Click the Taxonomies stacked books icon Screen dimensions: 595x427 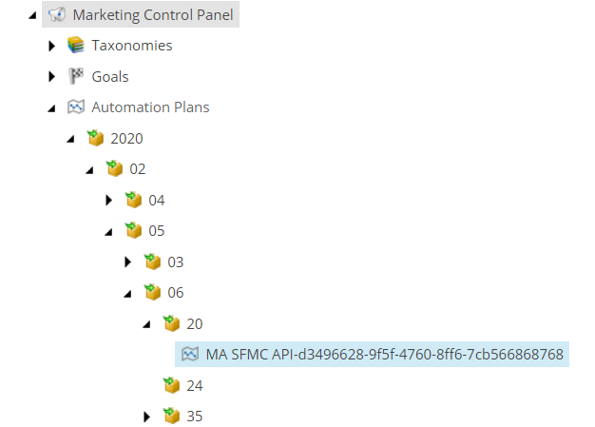(75, 46)
